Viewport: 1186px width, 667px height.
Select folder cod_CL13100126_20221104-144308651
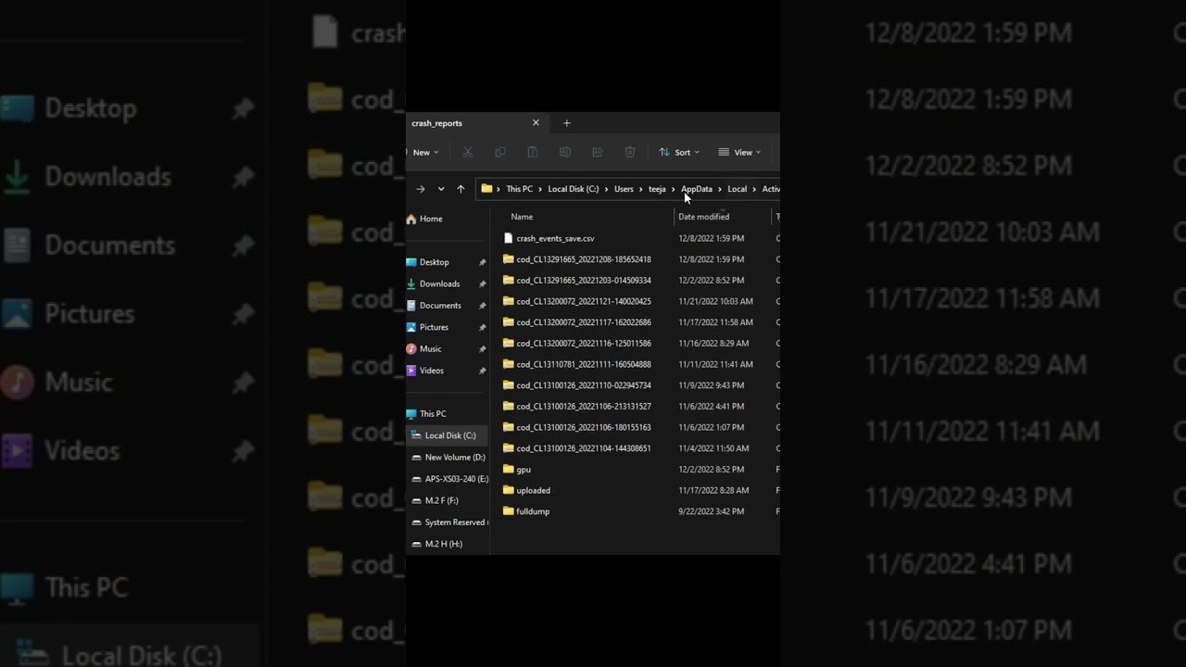point(584,448)
